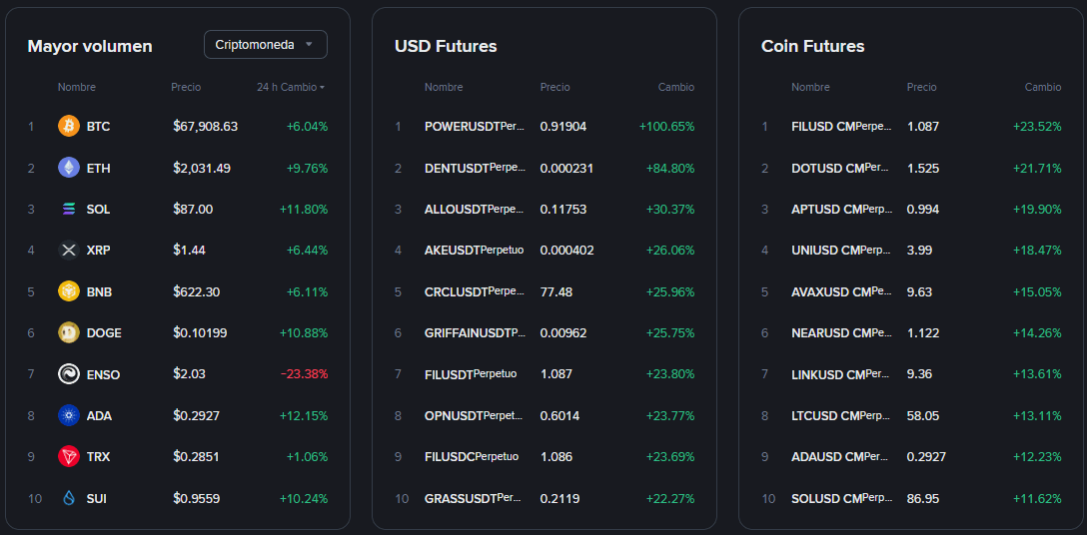This screenshot has height=535, width=1087.
Task: Click the Solana (SOL) coin icon
Action: [x=68, y=210]
